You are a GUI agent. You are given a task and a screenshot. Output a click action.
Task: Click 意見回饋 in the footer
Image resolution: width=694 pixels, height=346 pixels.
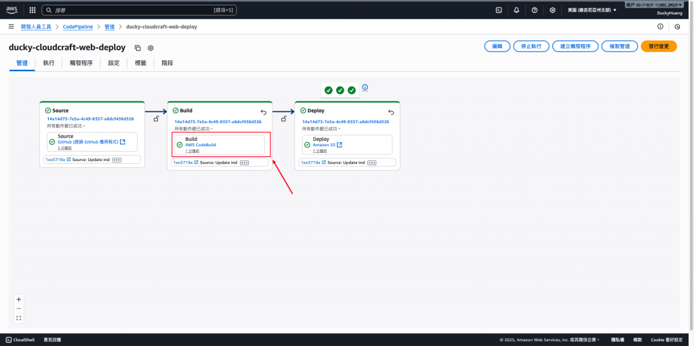pyautogui.click(x=52, y=340)
